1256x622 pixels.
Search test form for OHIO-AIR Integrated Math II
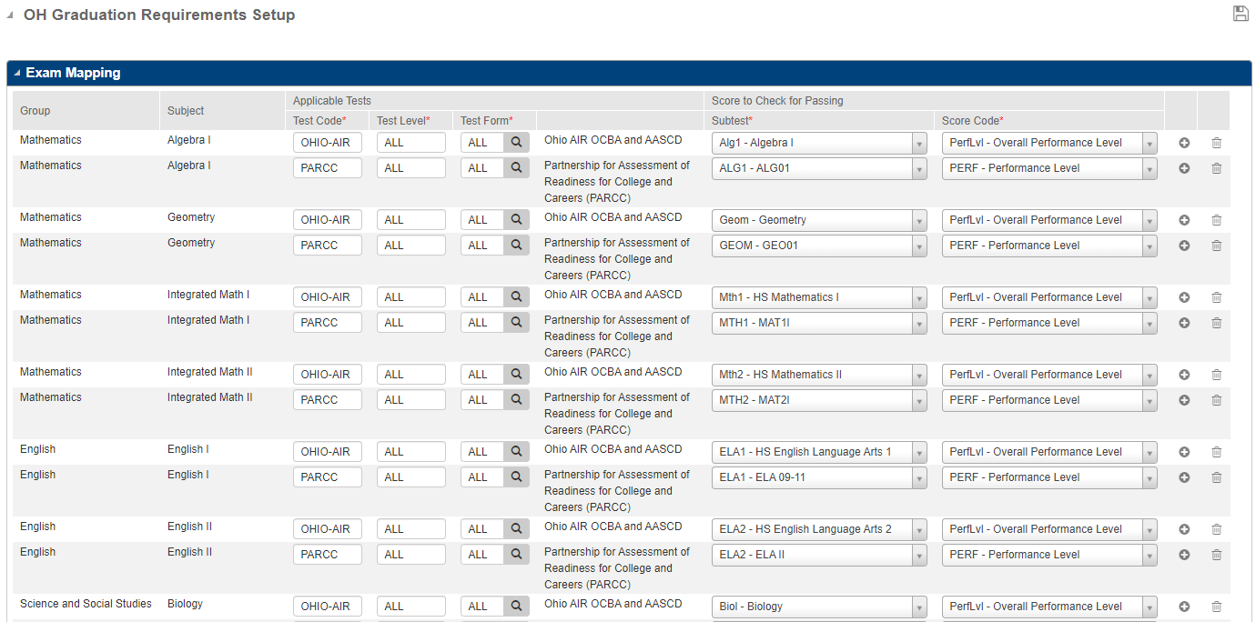[x=516, y=375]
